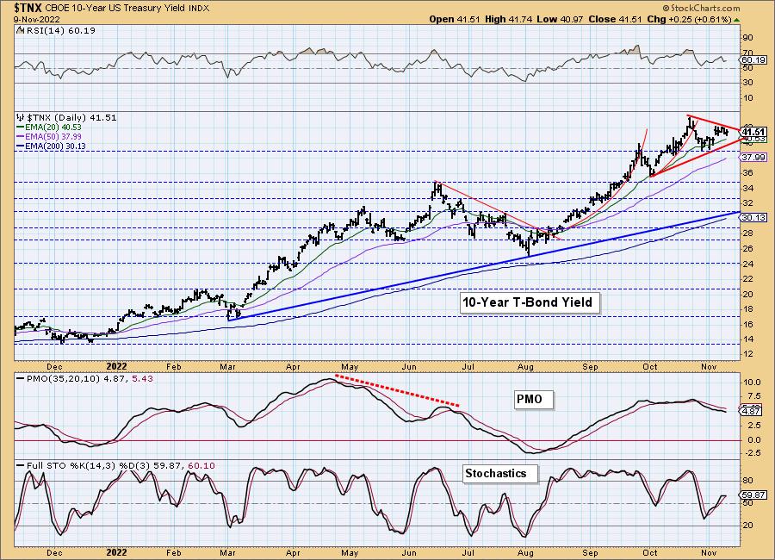This screenshot has width=775, height=560.
Task: Click the Close 41.51 header value
Action: (615, 19)
